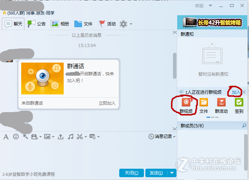Click the 举报 report link
The width and height of the screenshot is (249, 180).
(x=199, y=6)
